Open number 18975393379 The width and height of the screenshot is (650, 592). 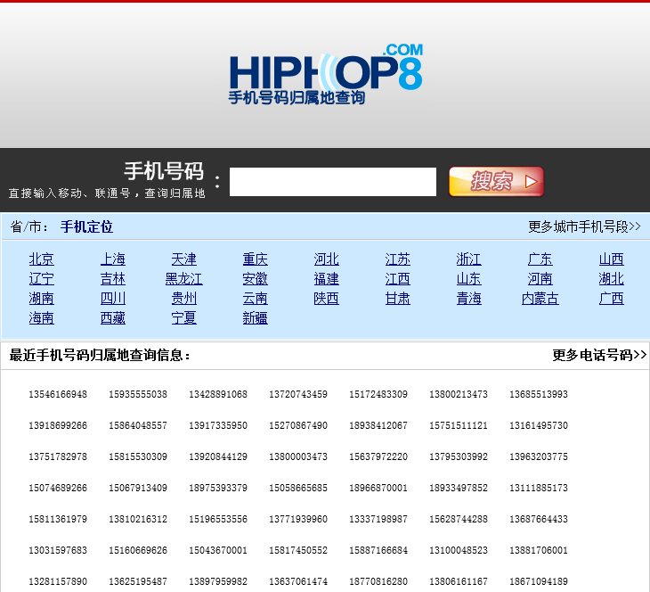click(218, 488)
